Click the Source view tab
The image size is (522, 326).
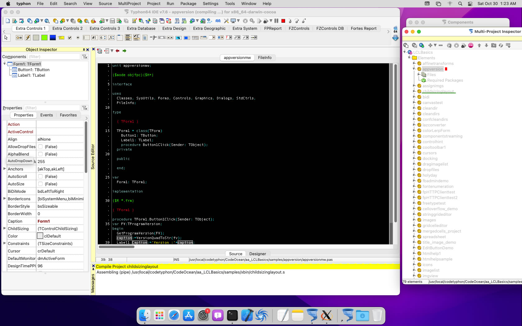(x=236, y=254)
